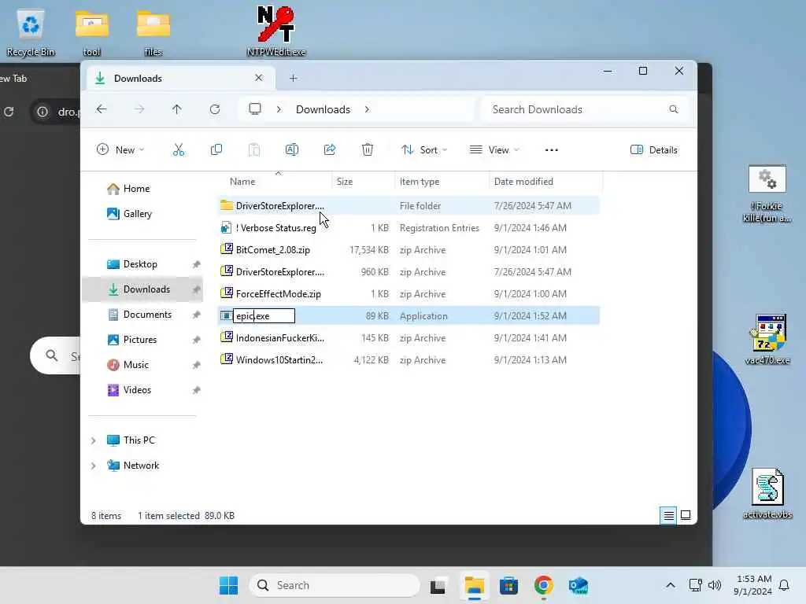Expand the This PC tree node

click(x=94, y=440)
